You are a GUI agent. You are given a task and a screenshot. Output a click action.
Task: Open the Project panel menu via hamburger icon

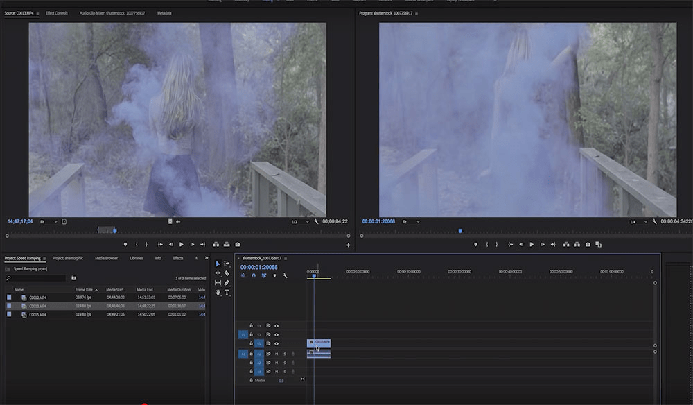tap(45, 257)
